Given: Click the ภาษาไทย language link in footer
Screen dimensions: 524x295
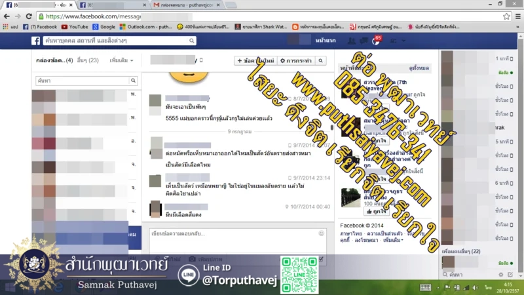Looking at the screenshot, I should point(351,233).
